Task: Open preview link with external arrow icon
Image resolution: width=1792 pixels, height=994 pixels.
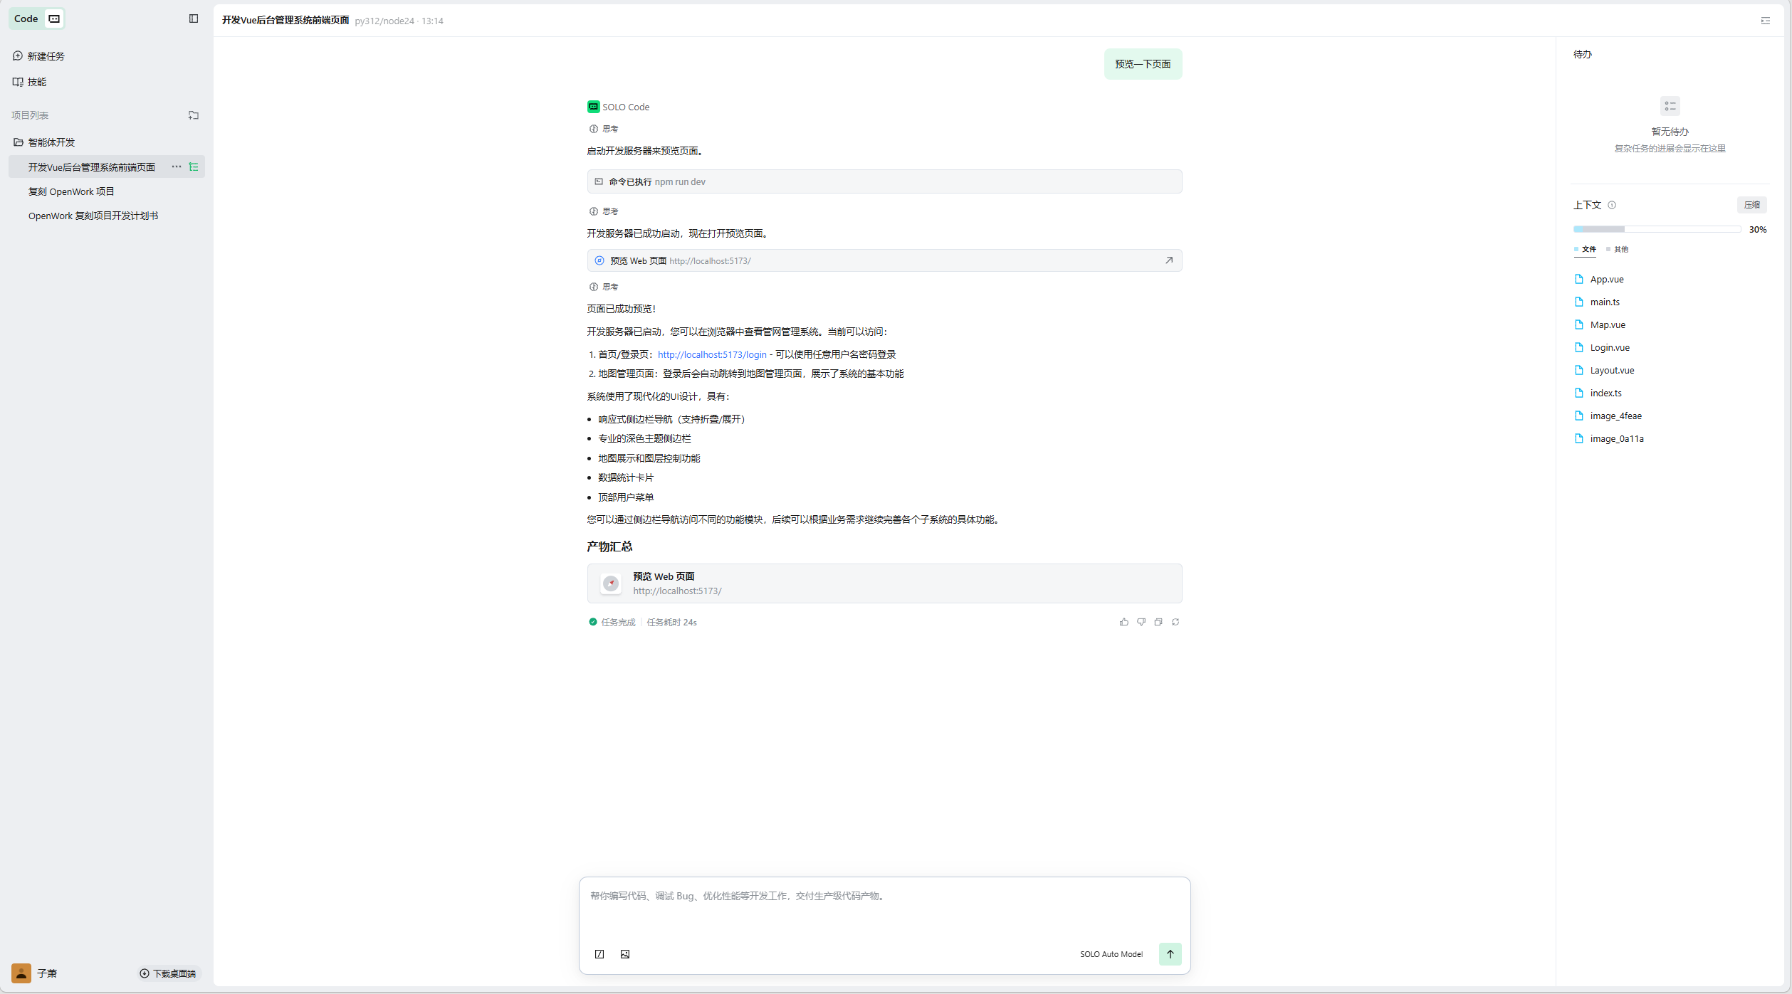Action: [x=1169, y=260]
